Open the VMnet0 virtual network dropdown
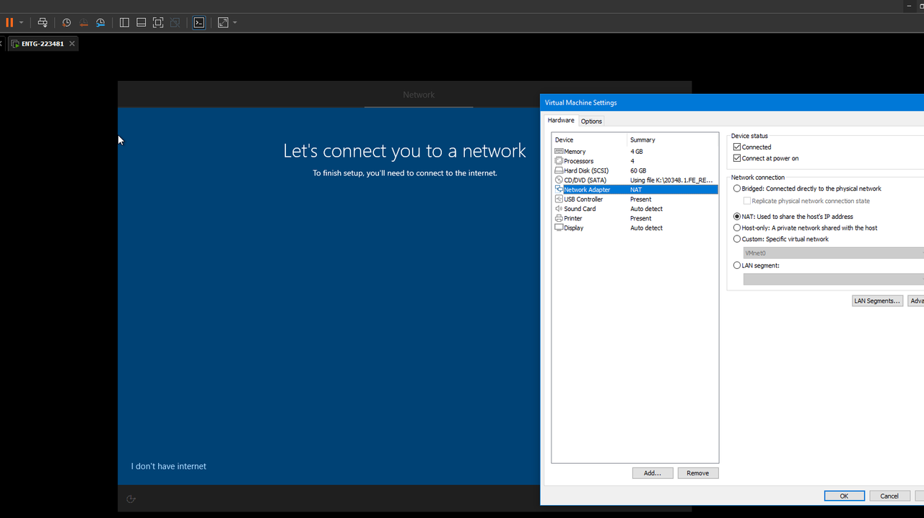The image size is (924, 518). click(x=834, y=253)
